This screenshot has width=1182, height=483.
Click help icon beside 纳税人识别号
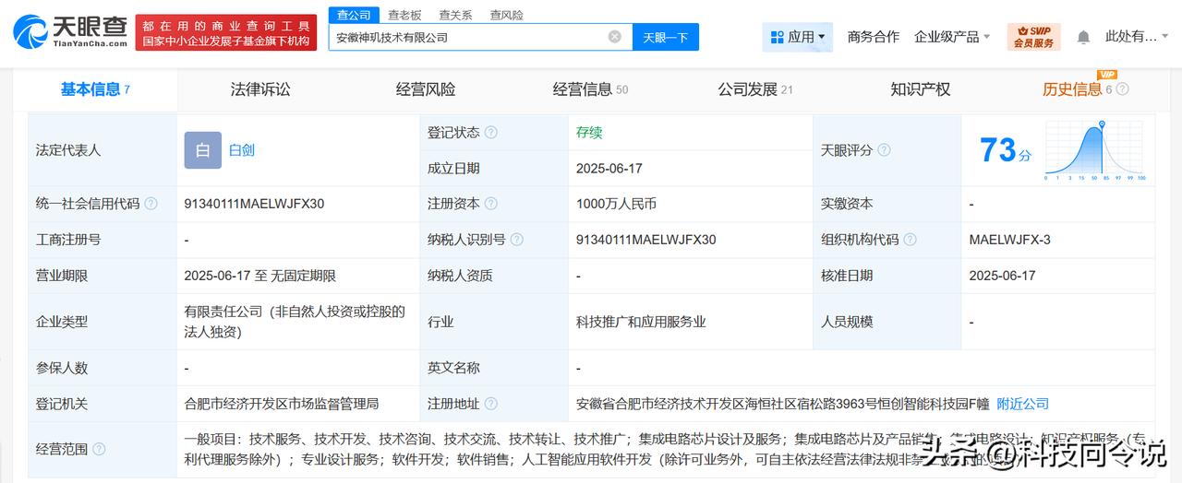[517, 240]
